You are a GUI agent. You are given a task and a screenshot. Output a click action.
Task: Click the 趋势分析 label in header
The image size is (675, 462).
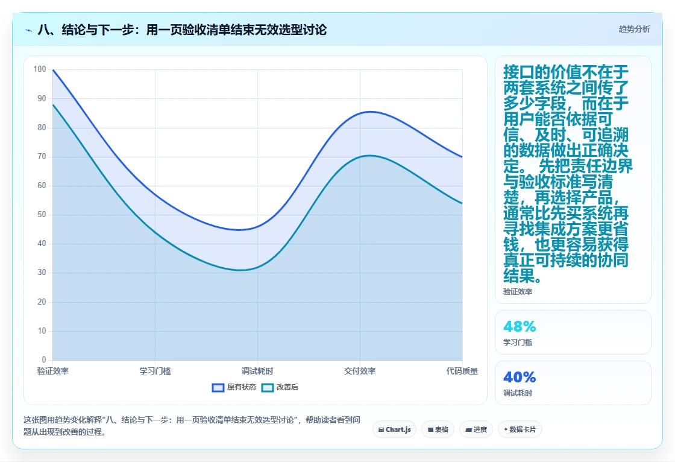pos(634,30)
